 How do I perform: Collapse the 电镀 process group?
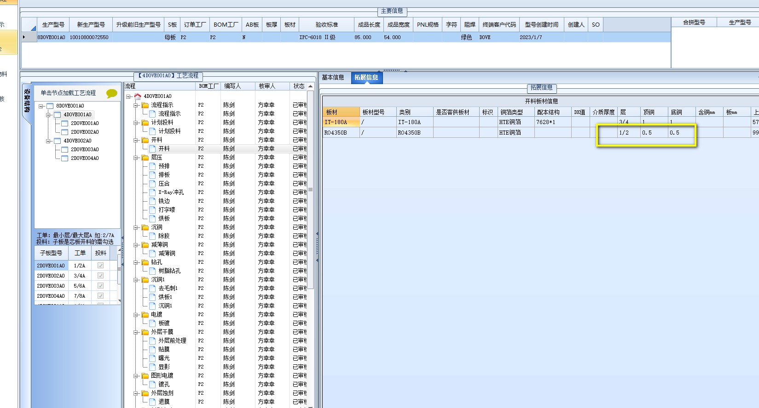click(136, 315)
